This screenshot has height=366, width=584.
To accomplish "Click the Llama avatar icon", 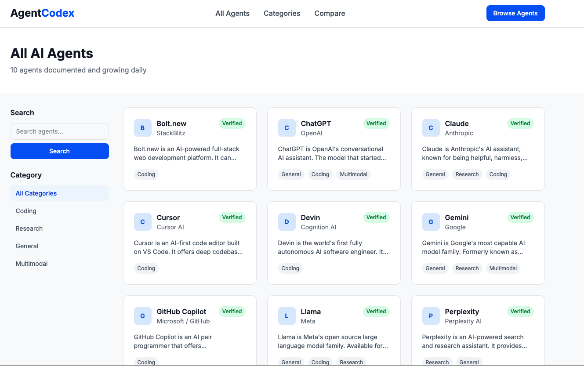I will click(x=287, y=316).
